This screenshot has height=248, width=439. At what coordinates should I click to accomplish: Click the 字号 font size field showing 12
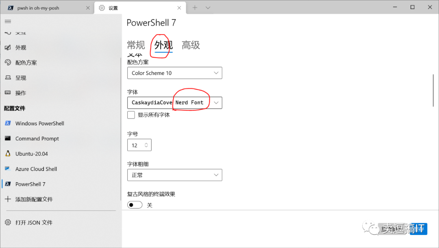(139, 145)
